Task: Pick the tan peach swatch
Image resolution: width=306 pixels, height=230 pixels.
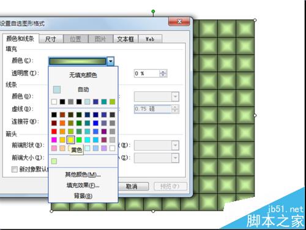Action: tap(62, 148)
